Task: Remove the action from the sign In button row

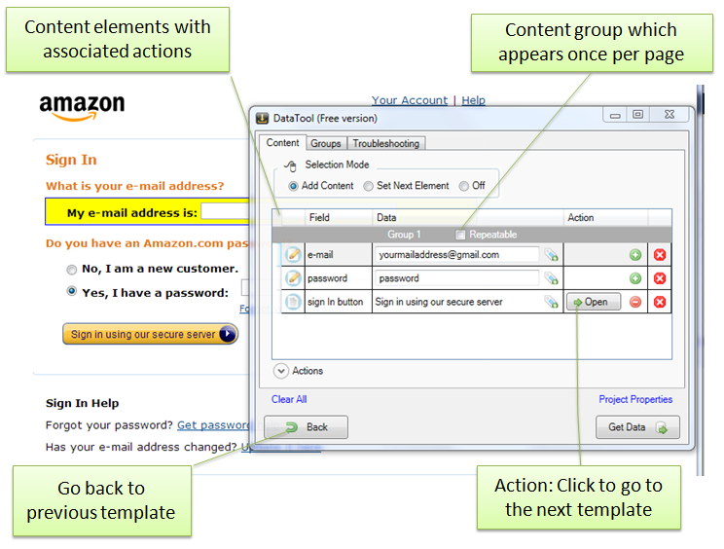Action: click(635, 302)
